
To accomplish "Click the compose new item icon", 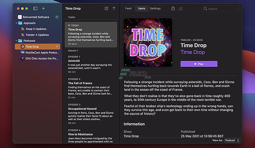I will (106, 9).
